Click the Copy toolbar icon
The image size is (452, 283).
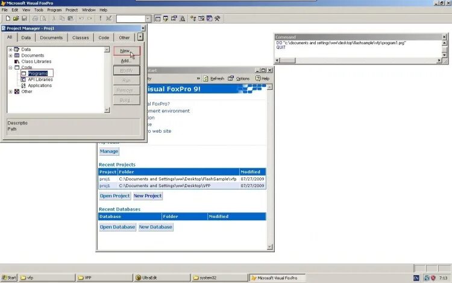point(62,19)
